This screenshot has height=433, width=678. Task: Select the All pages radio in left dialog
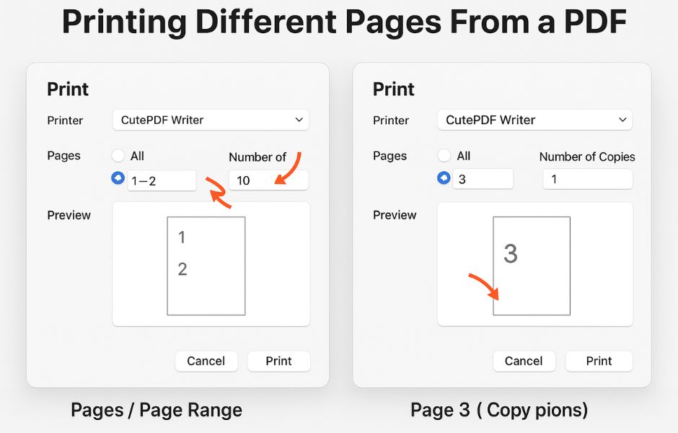tap(118, 155)
